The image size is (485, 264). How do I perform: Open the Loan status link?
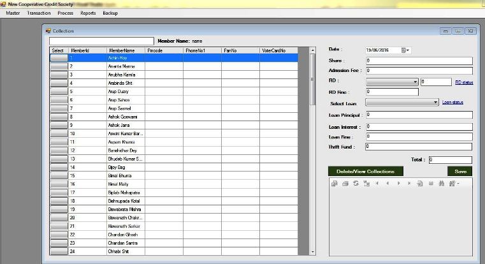pos(452,102)
